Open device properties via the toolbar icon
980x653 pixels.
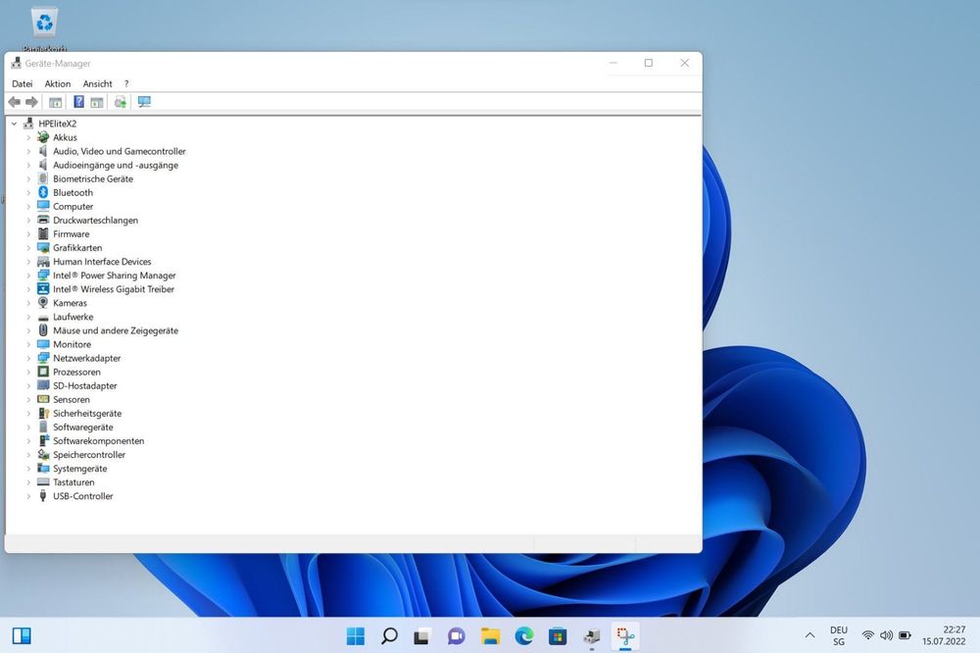[x=55, y=101]
